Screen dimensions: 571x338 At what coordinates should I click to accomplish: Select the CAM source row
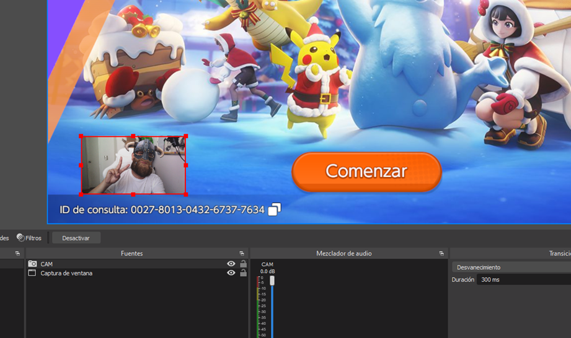(137, 264)
